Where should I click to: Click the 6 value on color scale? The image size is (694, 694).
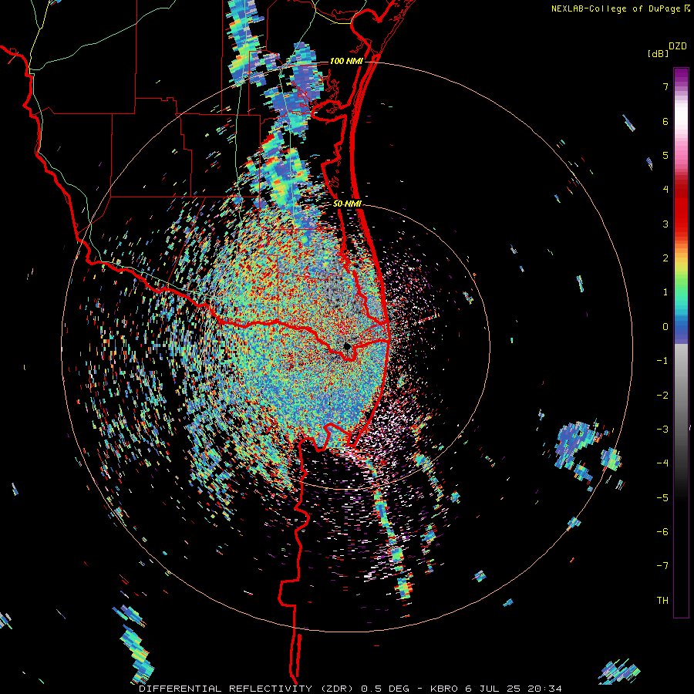[665, 121]
